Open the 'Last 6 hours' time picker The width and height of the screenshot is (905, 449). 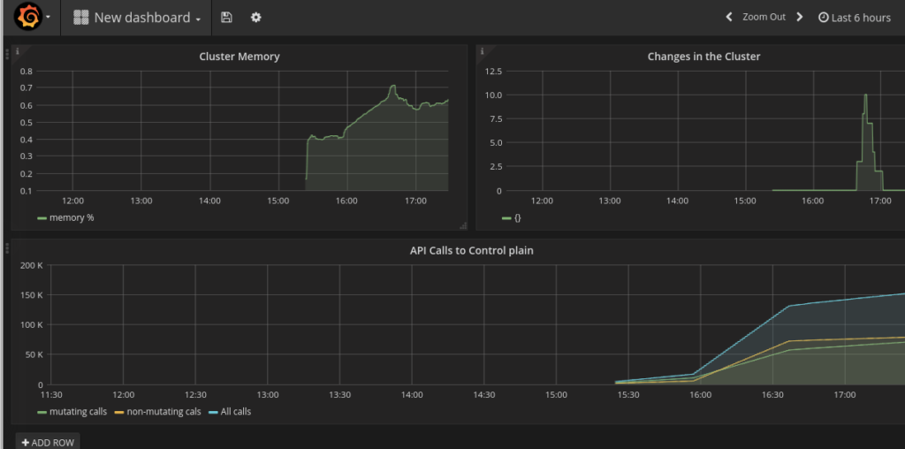coord(854,18)
